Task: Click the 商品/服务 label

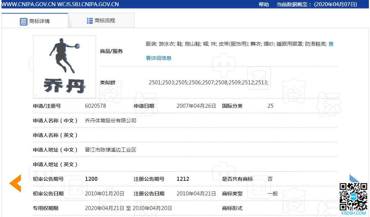Action: pyautogui.click(x=111, y=51)
